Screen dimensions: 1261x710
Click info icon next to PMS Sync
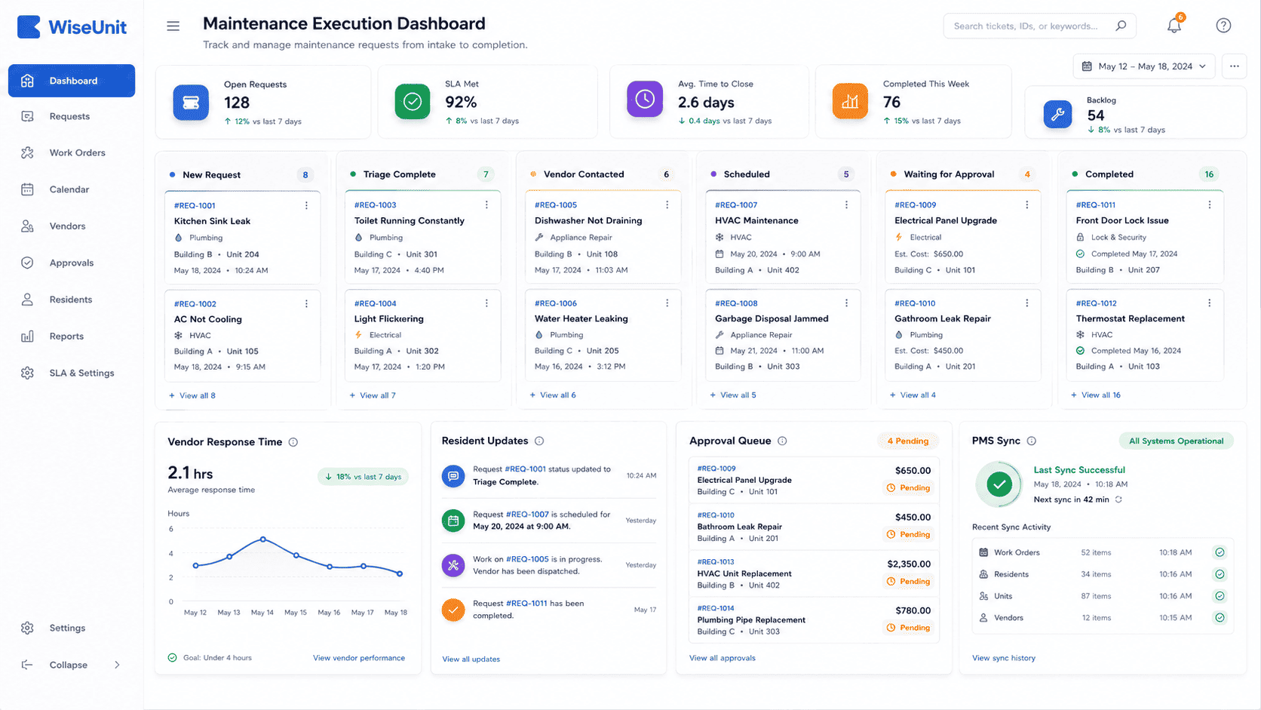tap(1031, 441)
